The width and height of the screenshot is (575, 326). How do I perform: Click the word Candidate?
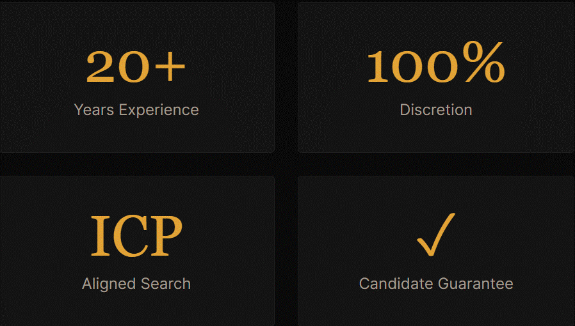[396, 284]
